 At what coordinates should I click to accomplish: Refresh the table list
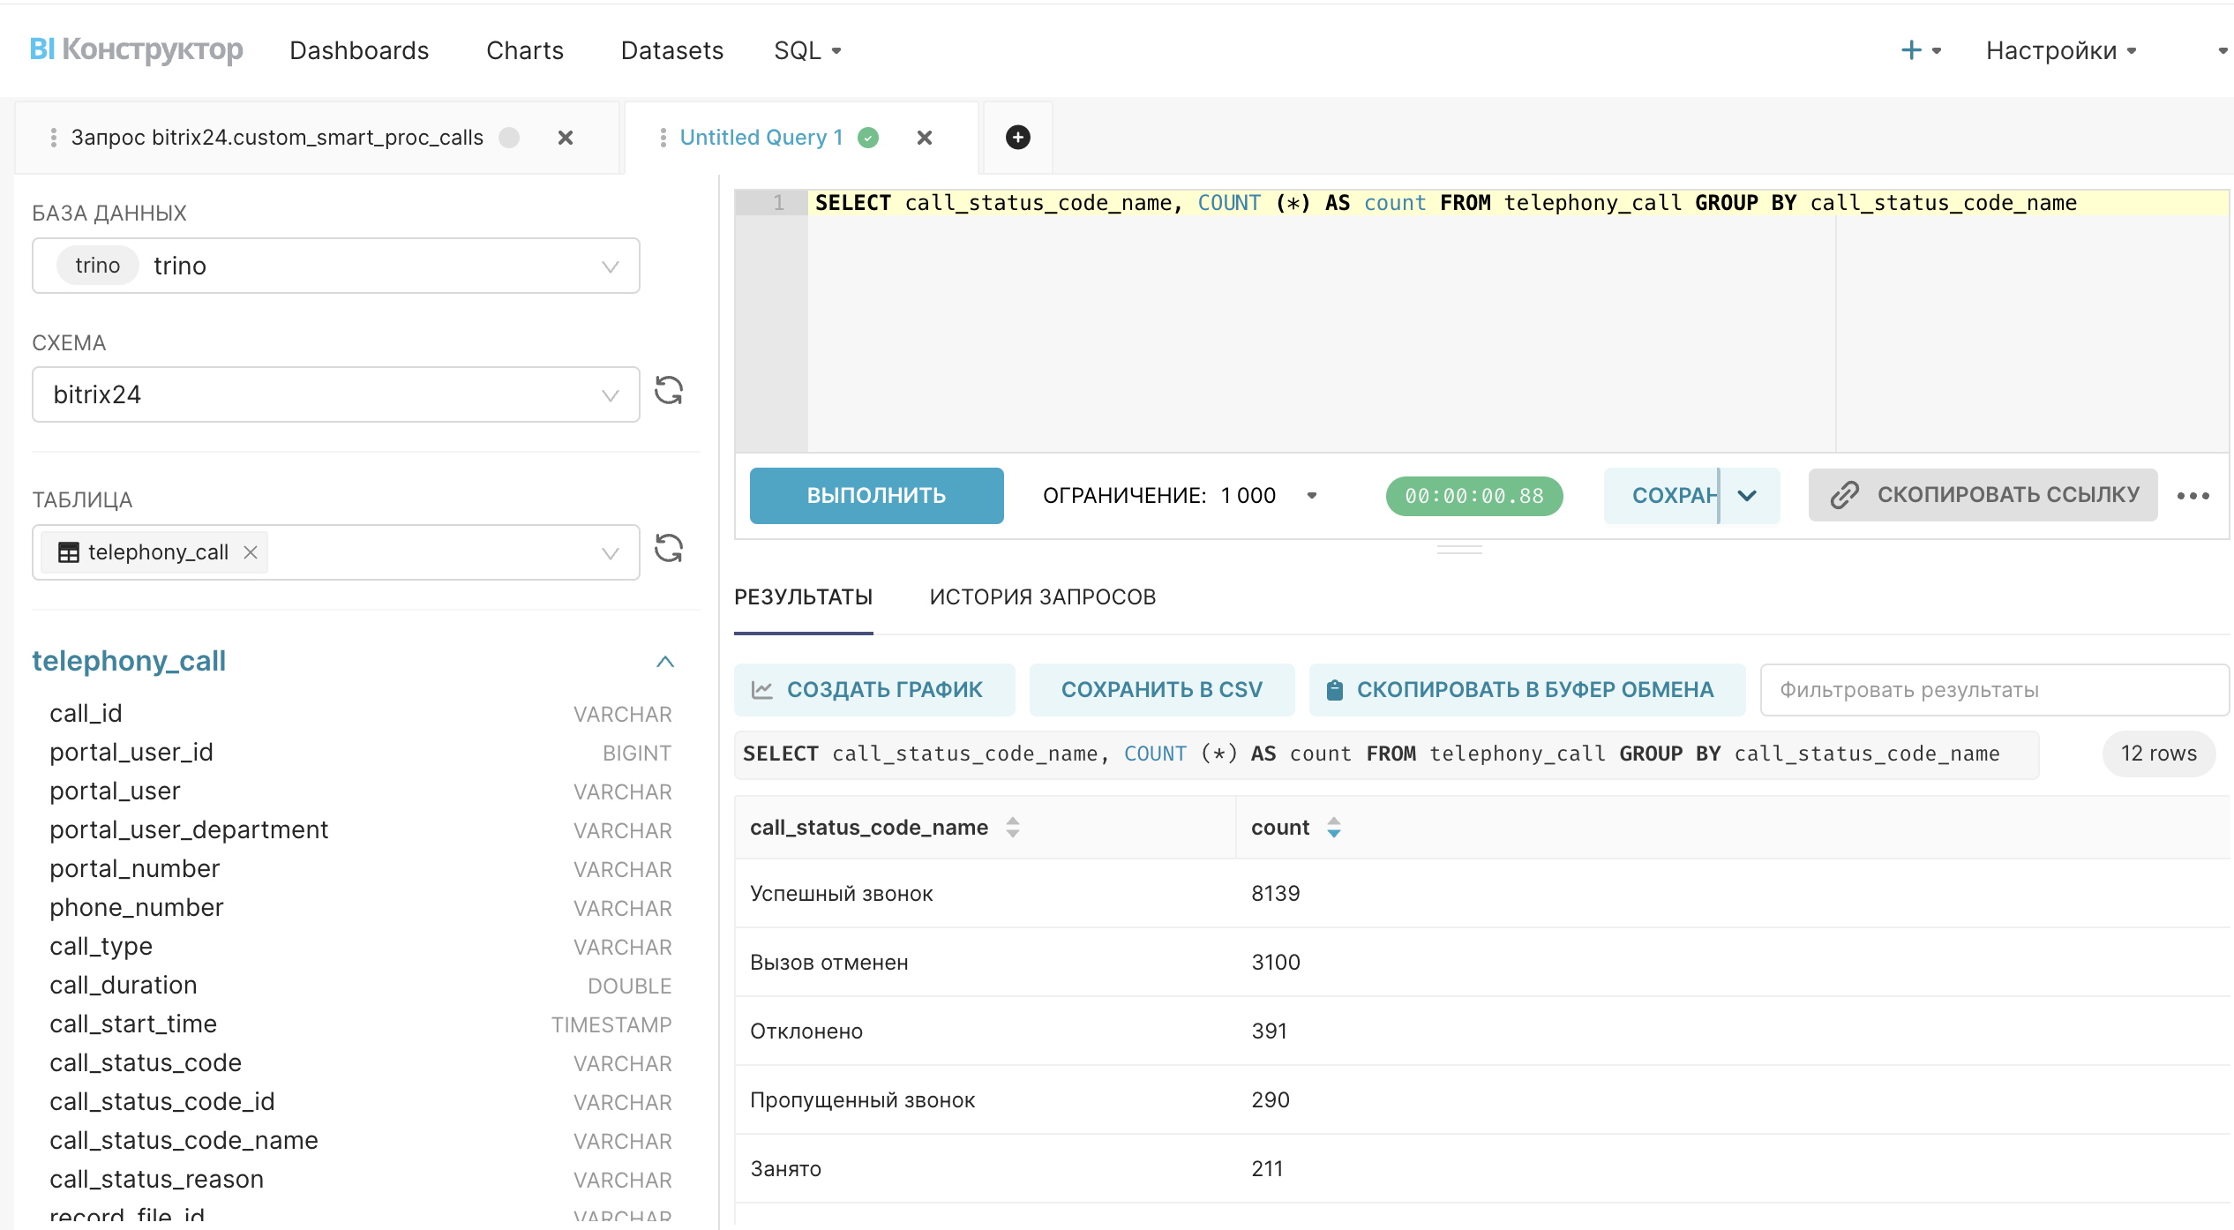click(669, 549)
